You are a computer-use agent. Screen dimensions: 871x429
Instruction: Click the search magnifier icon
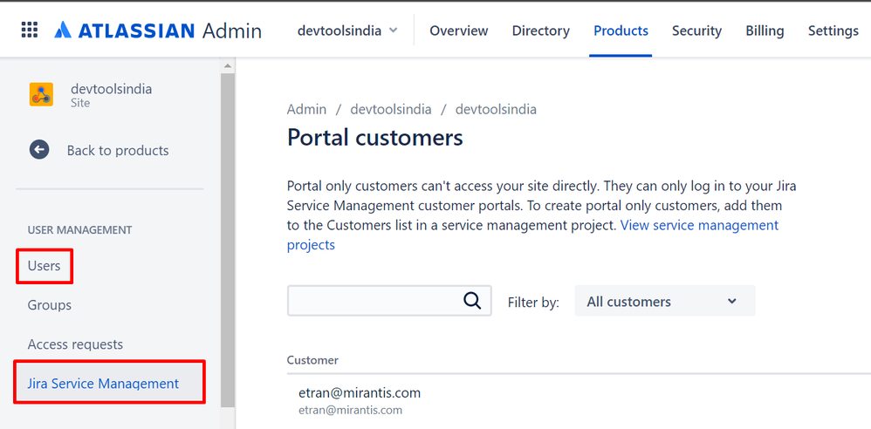[472, 301]
